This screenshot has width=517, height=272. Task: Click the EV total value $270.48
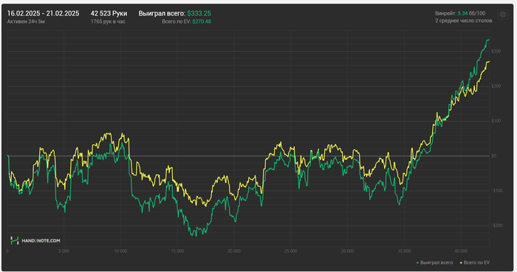point(202,21)
